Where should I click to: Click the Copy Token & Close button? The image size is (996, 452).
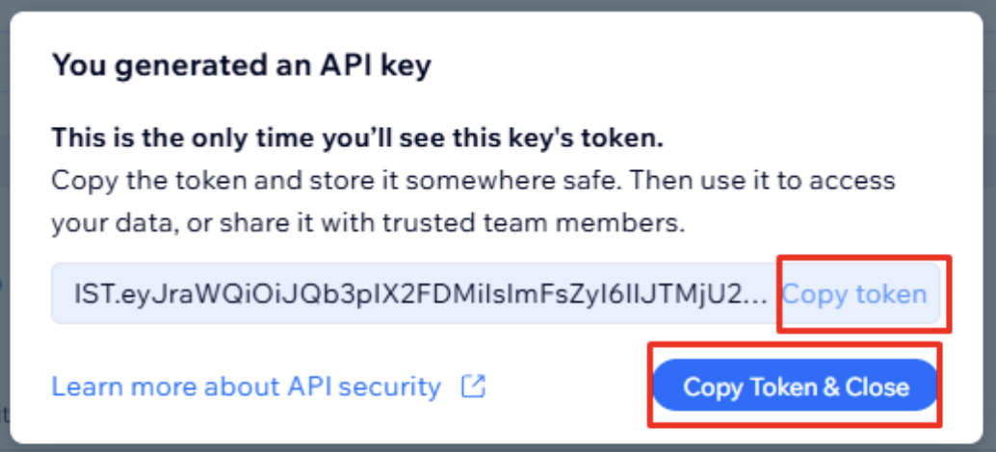point(796,386)
